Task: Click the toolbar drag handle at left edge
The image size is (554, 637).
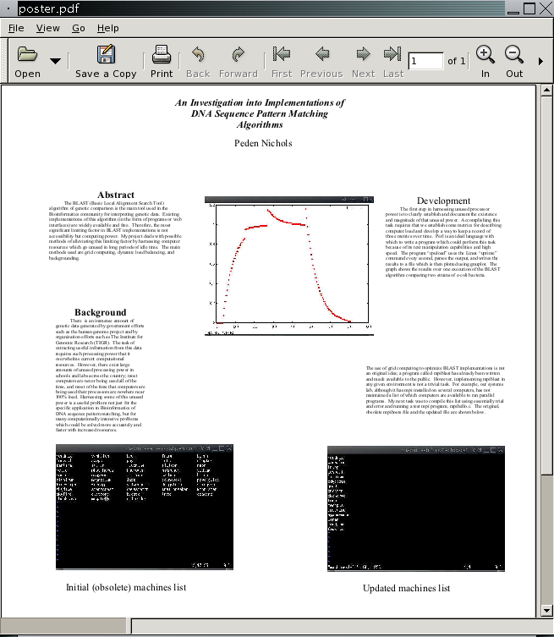Action: (4, 61)
